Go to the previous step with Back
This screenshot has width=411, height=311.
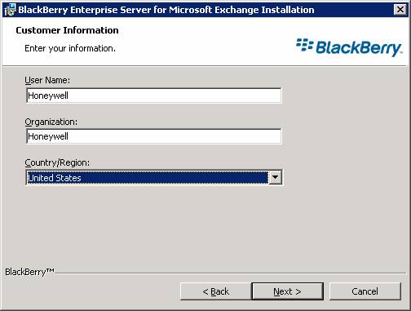tap(216, 291)
